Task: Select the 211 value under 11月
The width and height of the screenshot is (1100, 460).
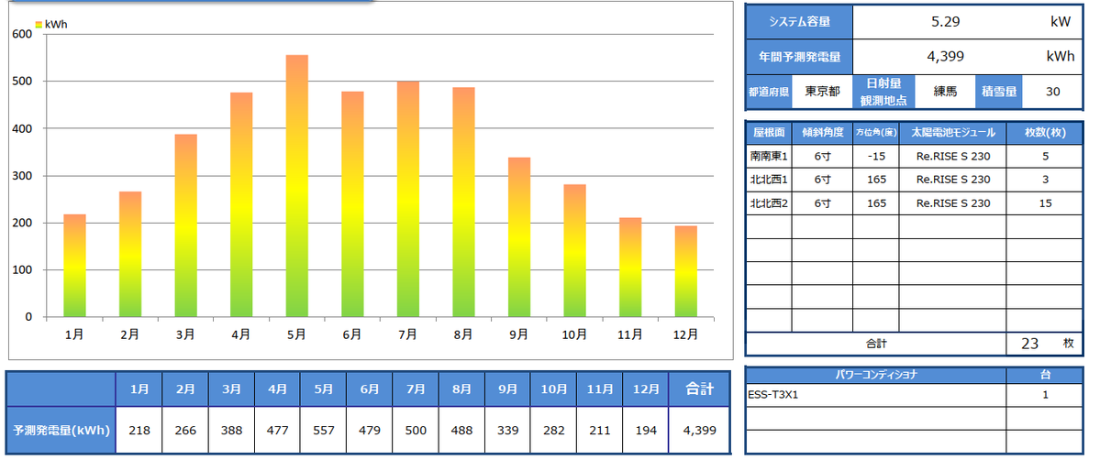Action: [x=600, y=430]
